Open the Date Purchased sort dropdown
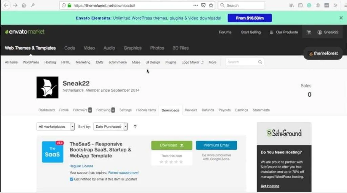This screenshot has width=347, height=193. [x=110, y=126]
